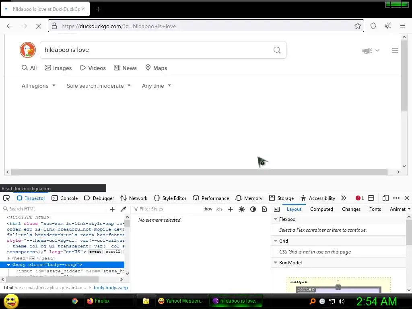412x309 pixels.
Task: Switch sidebar to Changes tab
Action: (351, 209)
